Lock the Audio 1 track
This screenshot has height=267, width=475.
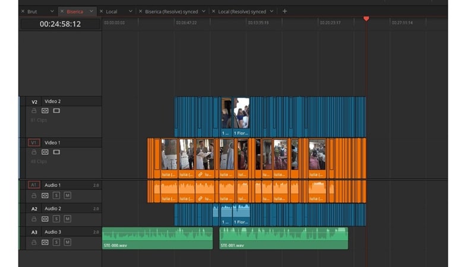point(34,196)
